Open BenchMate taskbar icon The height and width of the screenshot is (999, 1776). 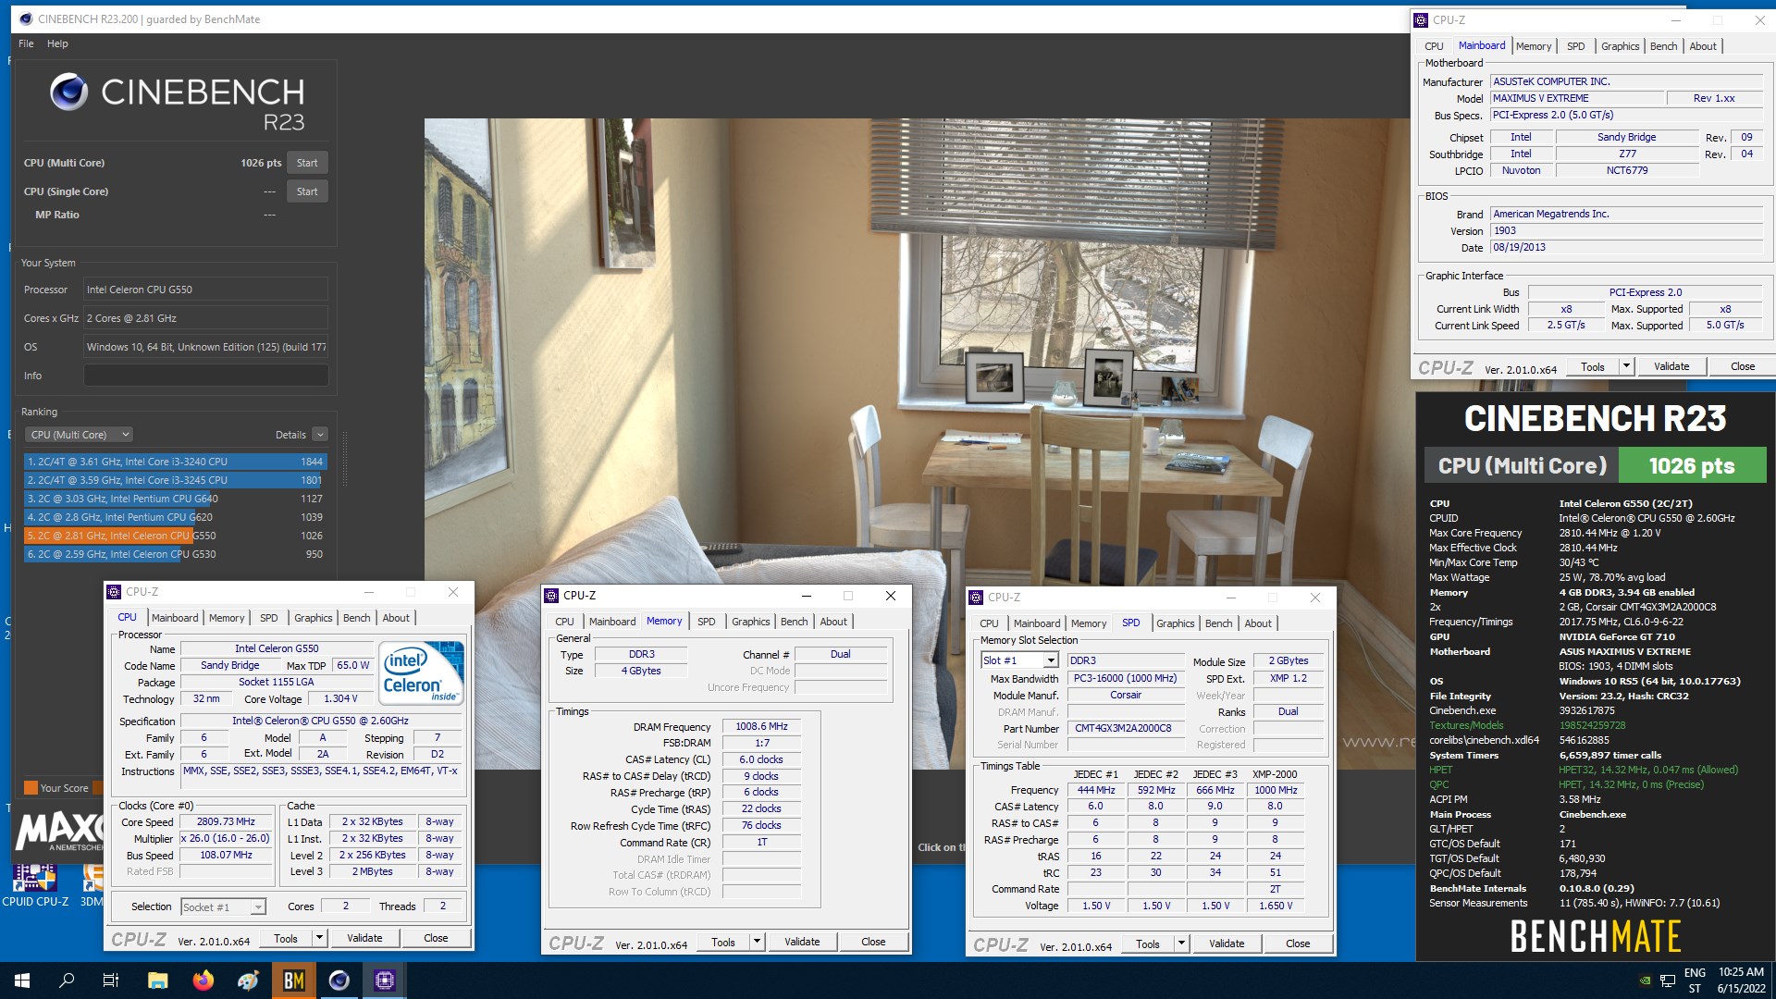click(x=293, y=980)
